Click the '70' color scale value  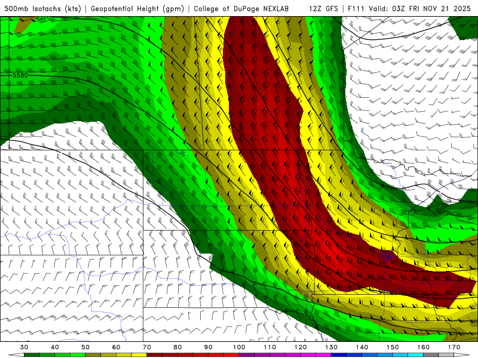coord(147,347)
